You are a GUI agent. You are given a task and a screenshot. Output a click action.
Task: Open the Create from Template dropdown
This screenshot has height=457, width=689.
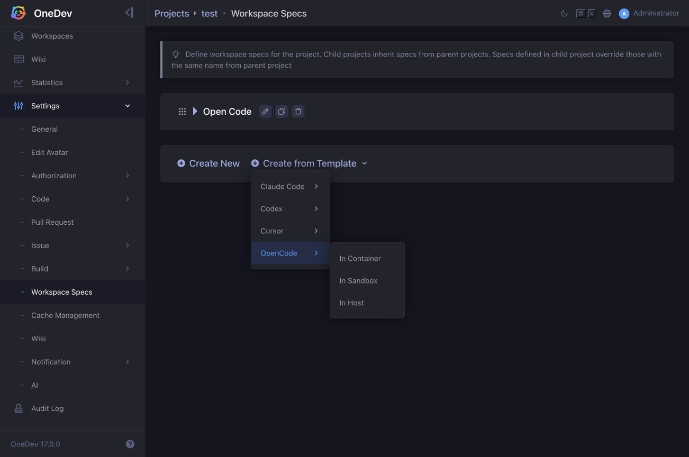[310, 163]
